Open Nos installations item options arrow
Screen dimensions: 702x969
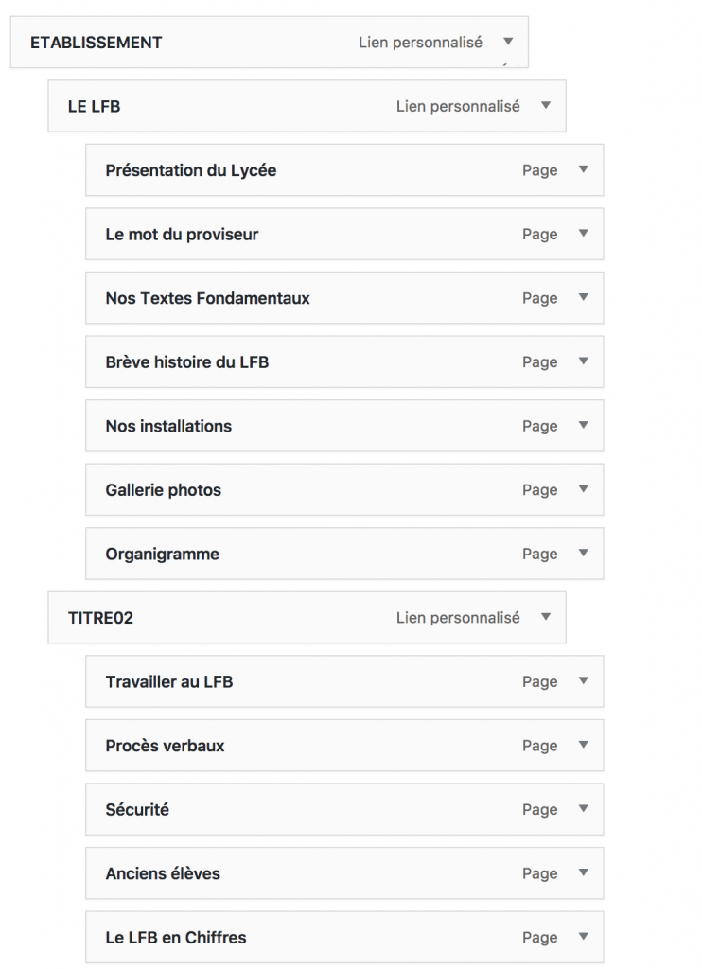click(x=584, y=426)
